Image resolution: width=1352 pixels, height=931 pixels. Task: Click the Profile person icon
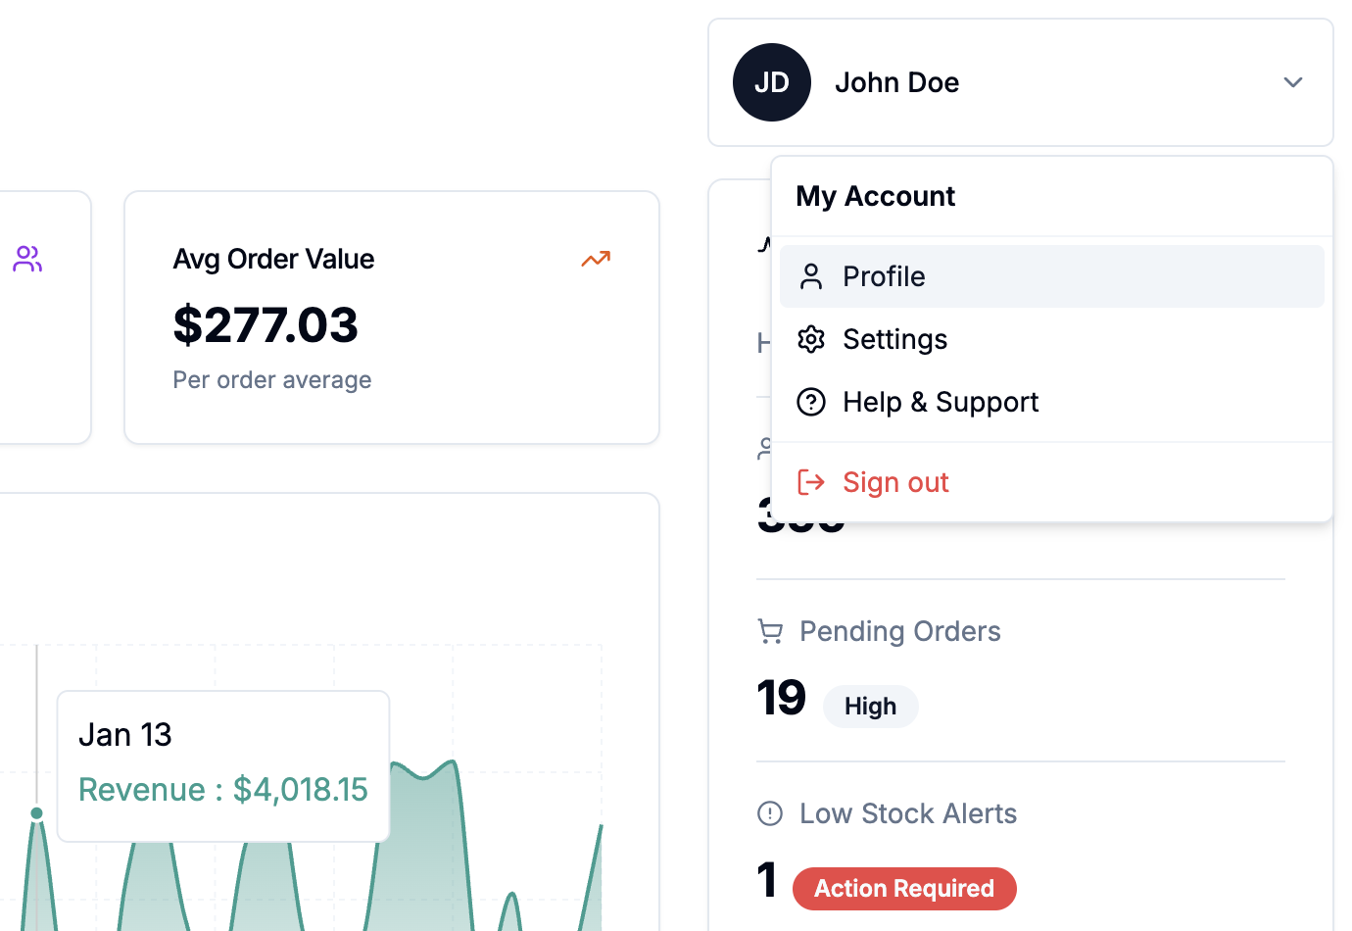tap(811, 276)
